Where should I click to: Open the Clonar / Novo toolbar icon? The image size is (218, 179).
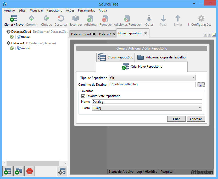pyautogui.click(x=14, y=18)
